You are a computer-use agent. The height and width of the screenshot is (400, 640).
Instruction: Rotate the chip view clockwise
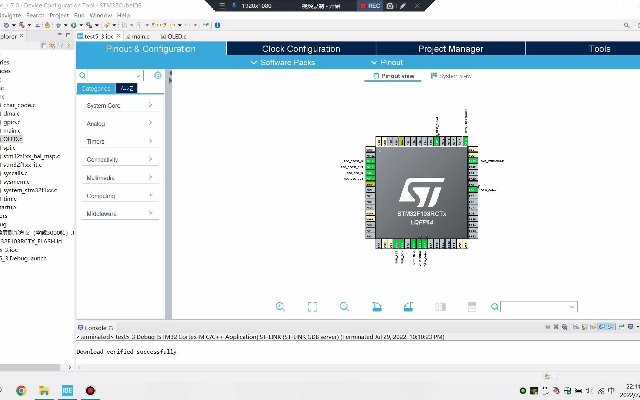tap(376, 307)
